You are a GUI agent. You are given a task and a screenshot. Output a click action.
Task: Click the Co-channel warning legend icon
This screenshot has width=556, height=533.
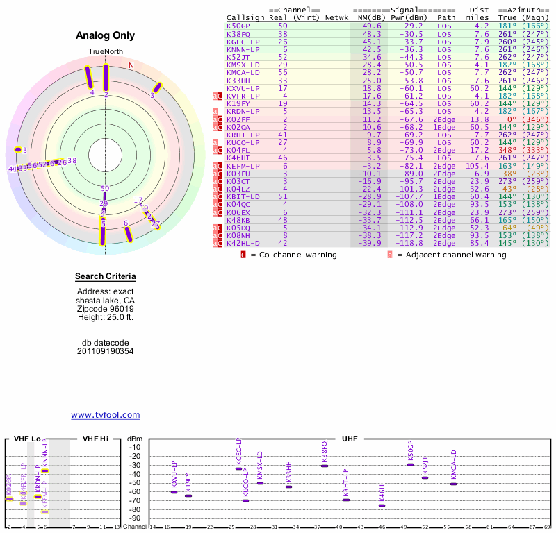(243, 255)
